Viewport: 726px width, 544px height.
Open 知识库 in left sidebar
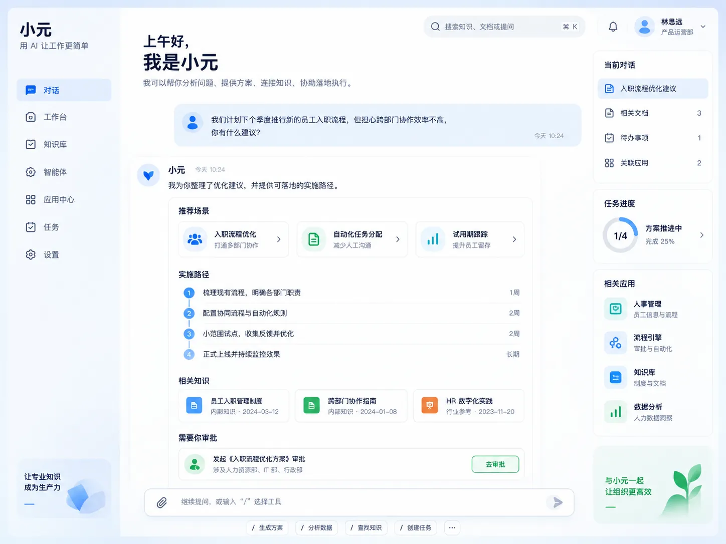(x=64, y=145)
